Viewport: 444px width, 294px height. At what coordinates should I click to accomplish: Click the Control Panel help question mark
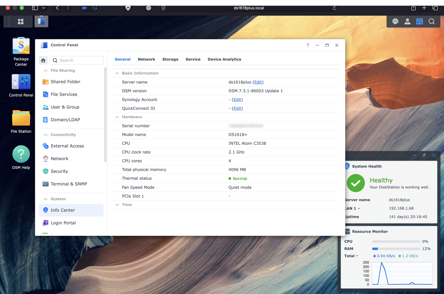tap(308, 45)
